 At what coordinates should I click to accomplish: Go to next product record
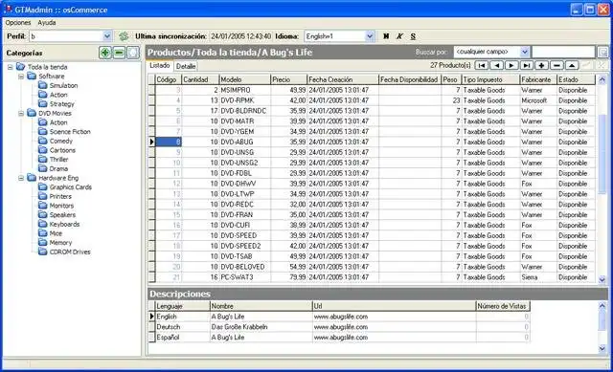511,65
